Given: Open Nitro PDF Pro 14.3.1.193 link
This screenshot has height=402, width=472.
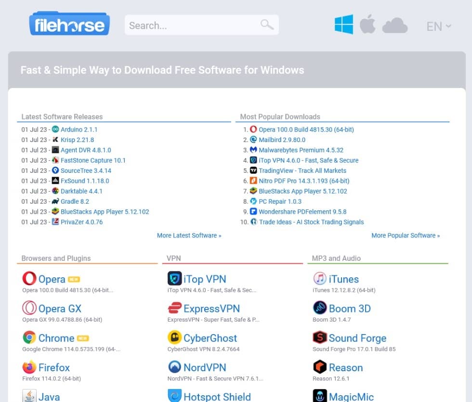Looking at the screenshot, I should pyautogui.click(x=304, y=181).
